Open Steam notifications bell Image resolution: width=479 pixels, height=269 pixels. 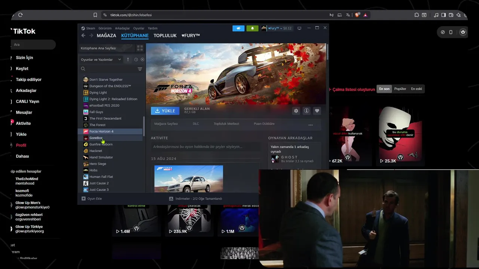tap(252, 28)
